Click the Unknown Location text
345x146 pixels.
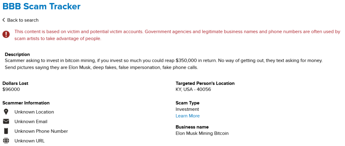point(34,112)
